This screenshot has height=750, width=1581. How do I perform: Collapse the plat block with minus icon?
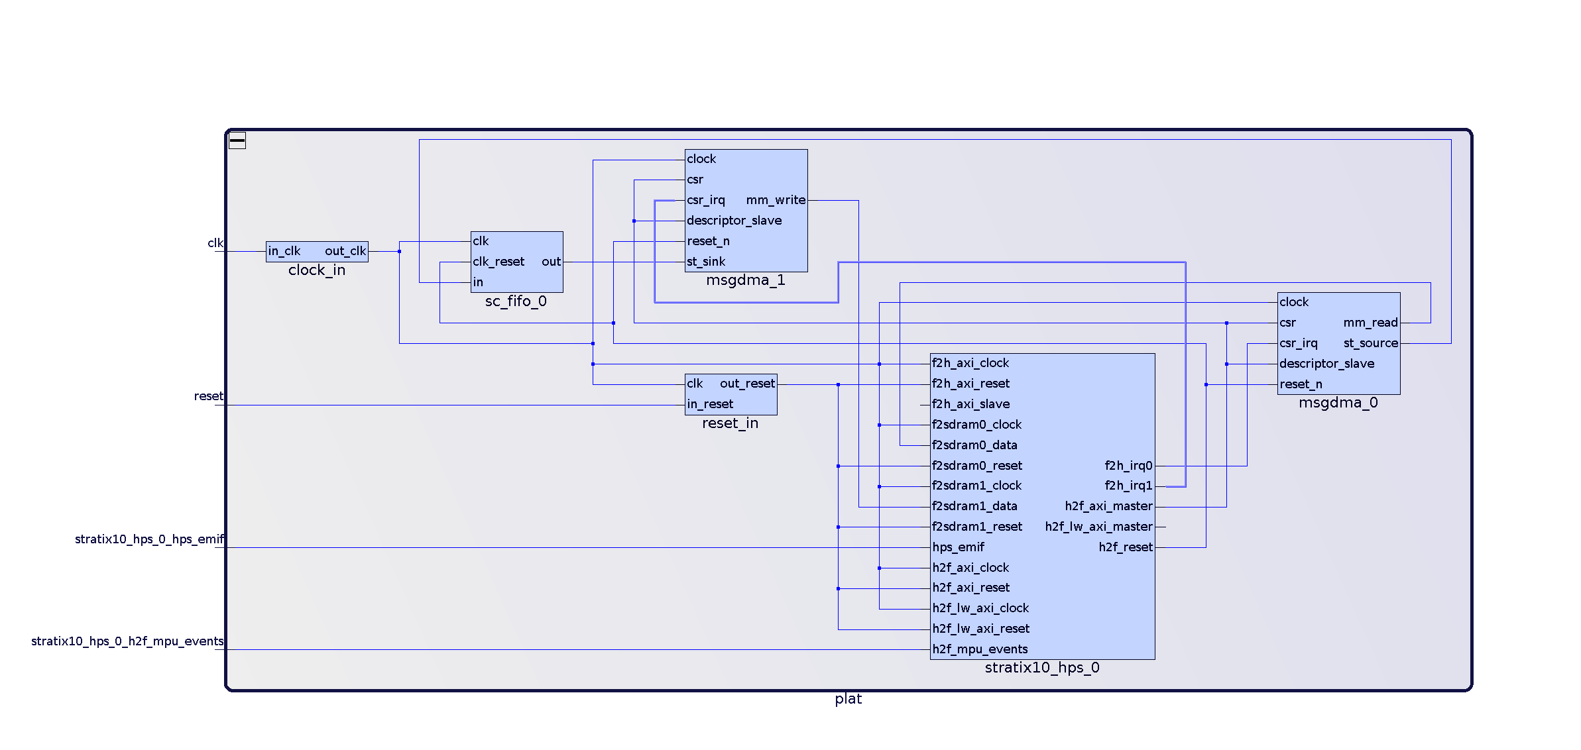coord(237,140)
